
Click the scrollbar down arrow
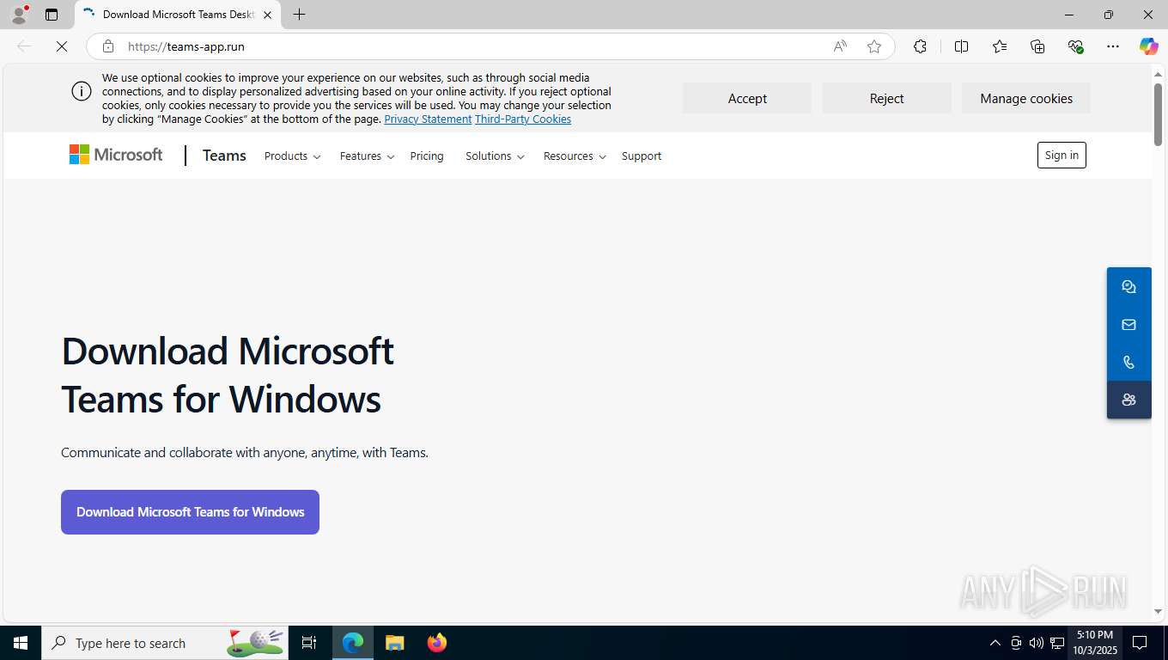click(x=1158, y=612)
